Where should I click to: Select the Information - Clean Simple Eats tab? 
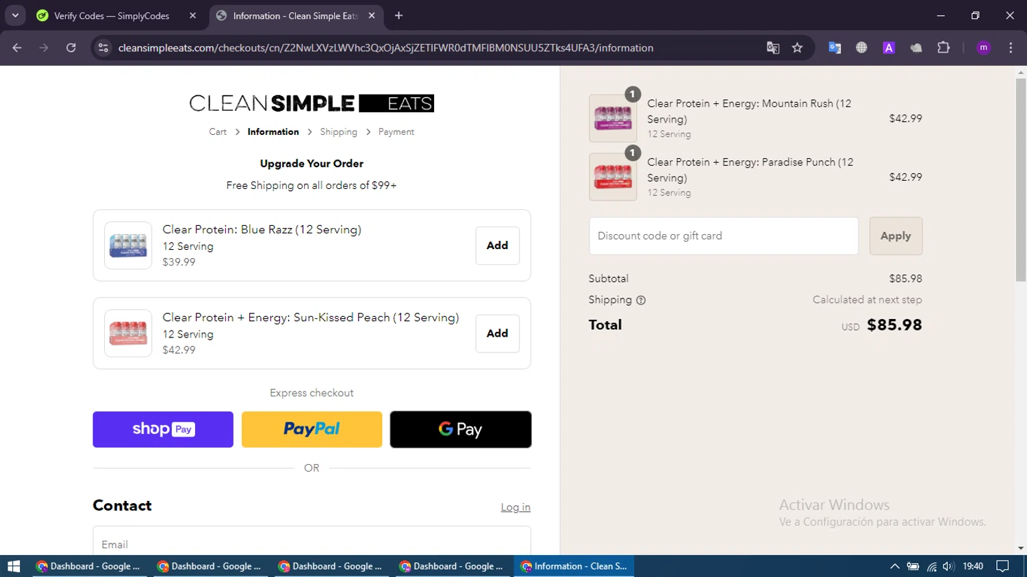point(294,16)
